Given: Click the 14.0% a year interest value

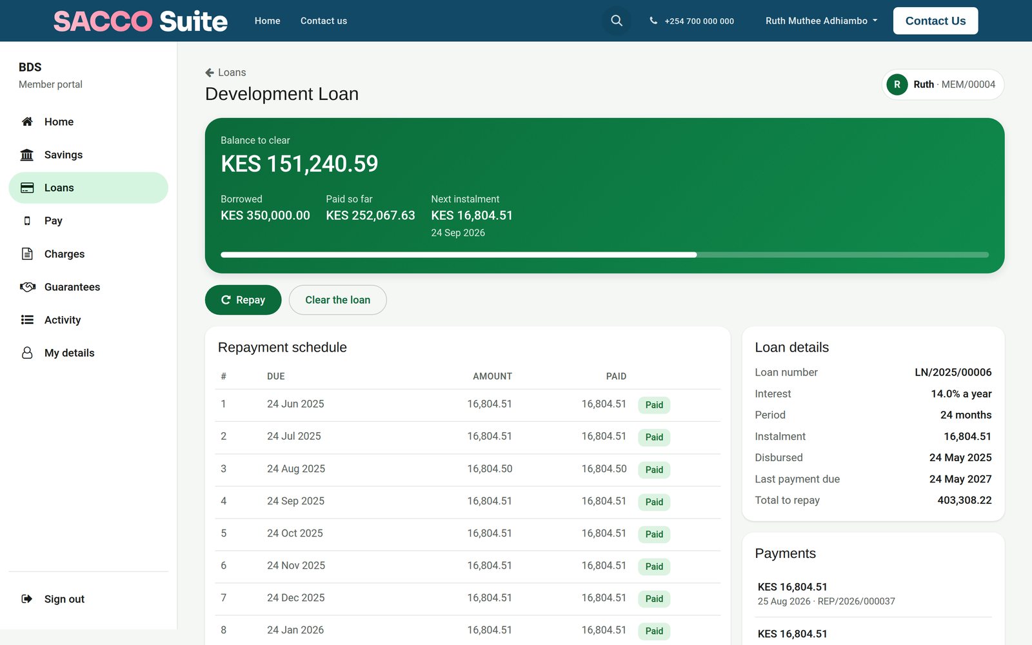Looking at the screenshot, I should coord(961,393).
